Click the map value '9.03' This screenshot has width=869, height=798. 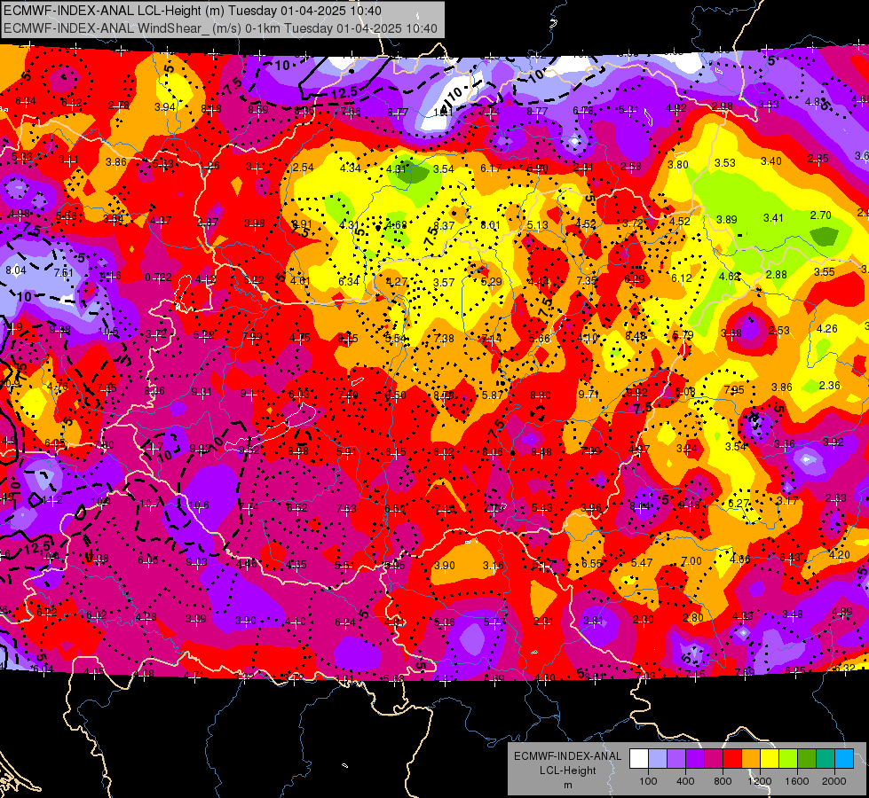click(197, 562)
